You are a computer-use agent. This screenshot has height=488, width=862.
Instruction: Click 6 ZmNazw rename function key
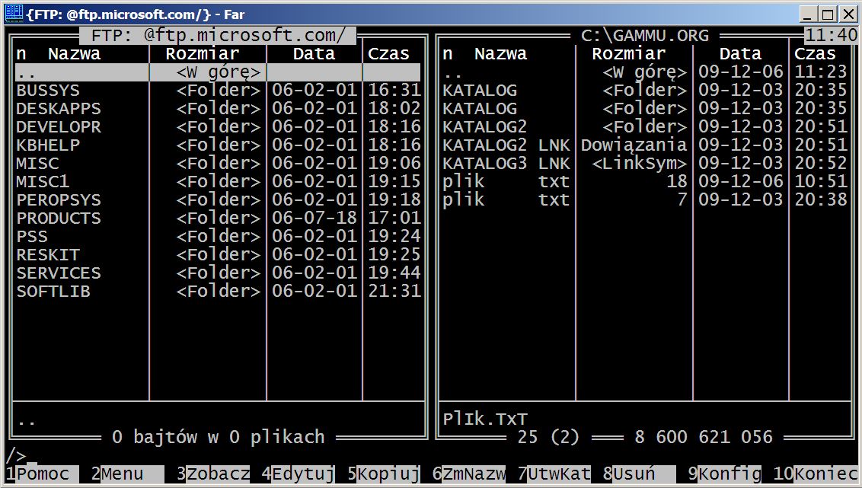pyautogui.click(x=469, y=474)
